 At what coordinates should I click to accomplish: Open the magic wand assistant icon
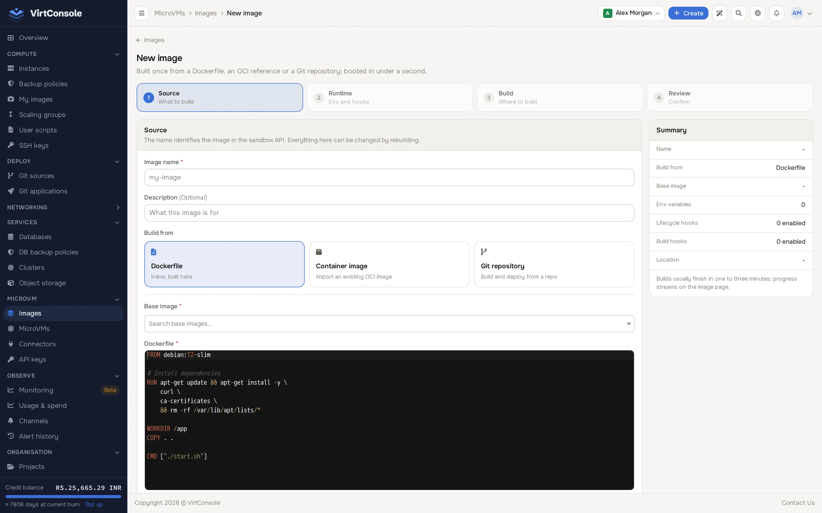coord(720,13)
